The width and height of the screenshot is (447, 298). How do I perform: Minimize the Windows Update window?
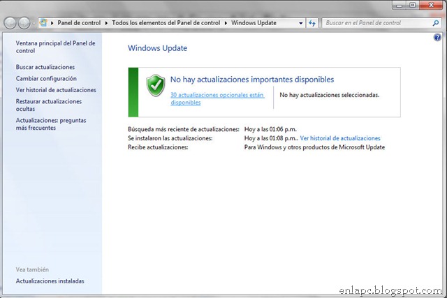coord(399,5)
